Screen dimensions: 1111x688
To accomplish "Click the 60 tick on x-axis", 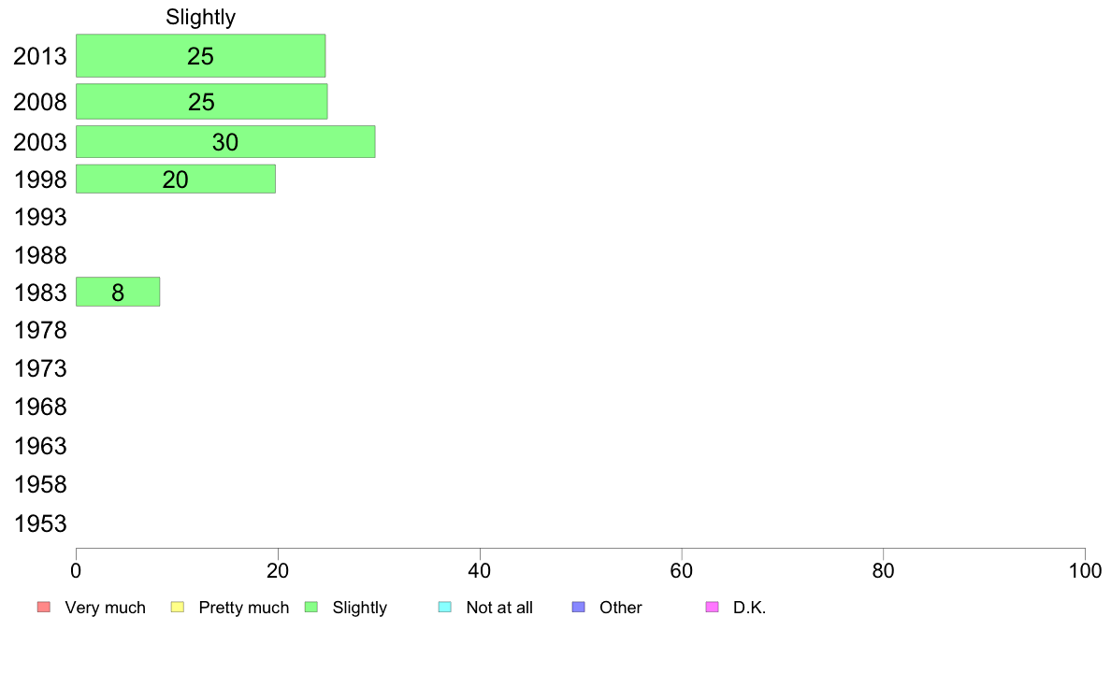I will click(681, 570).
